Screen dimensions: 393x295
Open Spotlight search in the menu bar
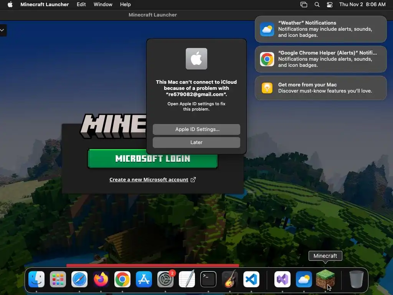tap(317, 4)
